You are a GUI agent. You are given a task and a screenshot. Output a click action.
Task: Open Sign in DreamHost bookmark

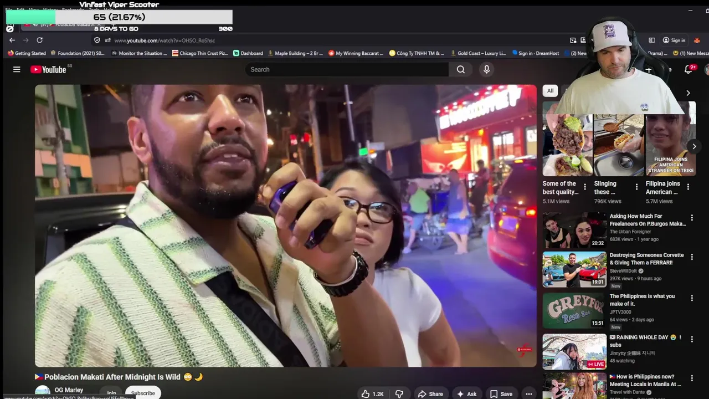[x=536, y=53]
